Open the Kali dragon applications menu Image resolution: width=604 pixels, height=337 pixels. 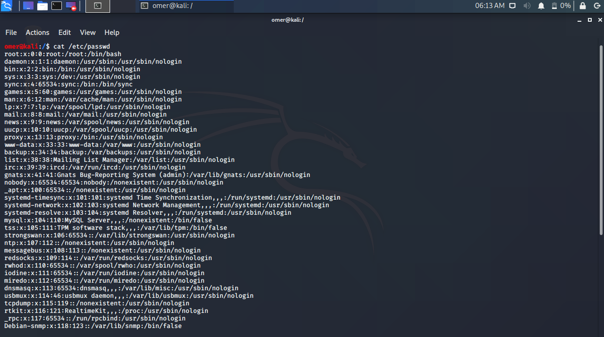[7, 6]
